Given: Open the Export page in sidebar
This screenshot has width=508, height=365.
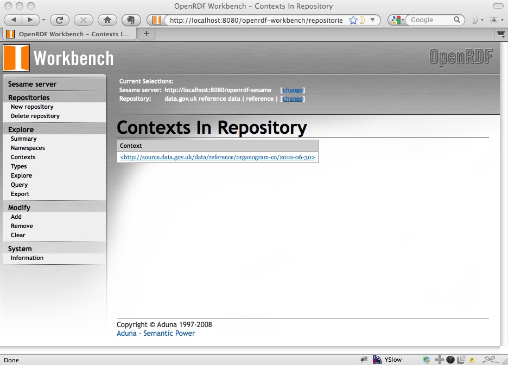Looking at the screenshot, I should [20, 194].
